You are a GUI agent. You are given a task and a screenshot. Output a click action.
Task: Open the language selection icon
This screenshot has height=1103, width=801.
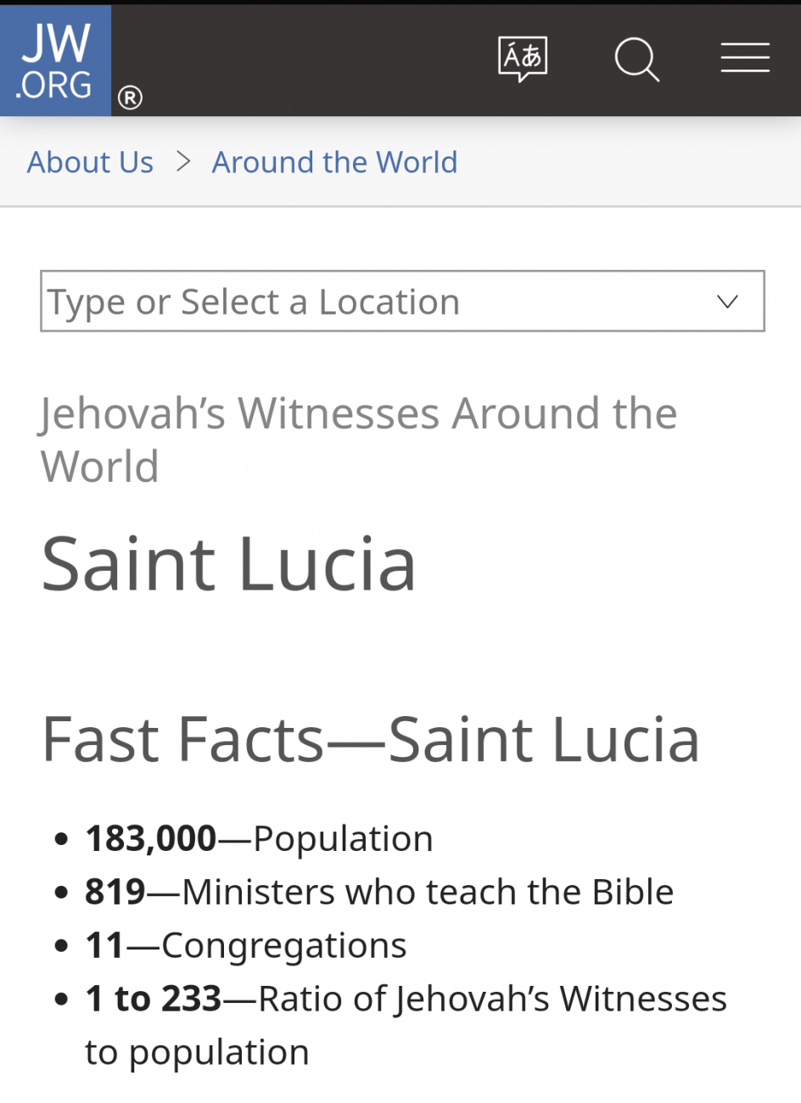click(x=523, y=59)
